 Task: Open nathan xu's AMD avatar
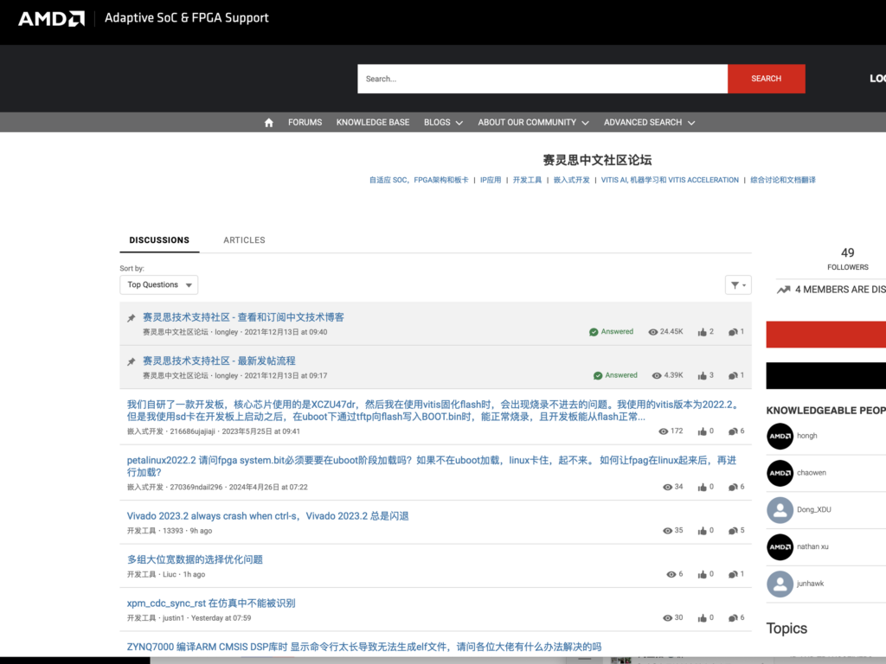[x=780, y=547]
